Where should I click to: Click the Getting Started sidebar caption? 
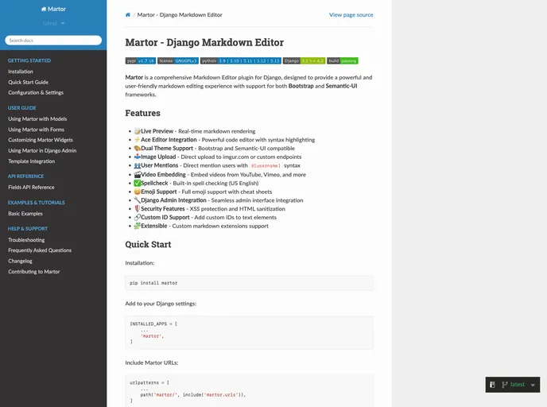tap(29, 60)
